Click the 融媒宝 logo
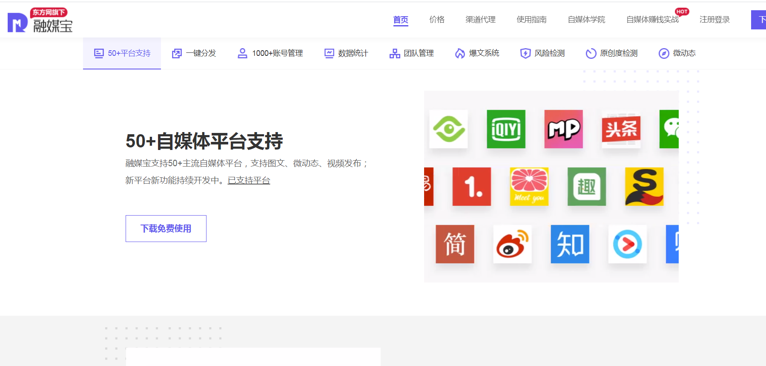The width and height of the screenshot is (766, 366). pos(40,20)
